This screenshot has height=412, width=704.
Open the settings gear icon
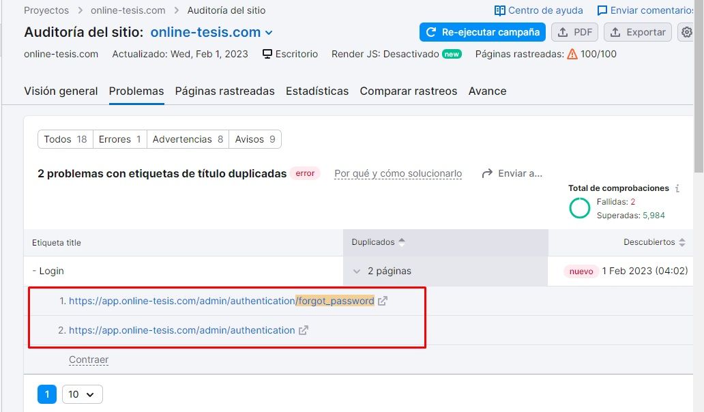(686, 32)
